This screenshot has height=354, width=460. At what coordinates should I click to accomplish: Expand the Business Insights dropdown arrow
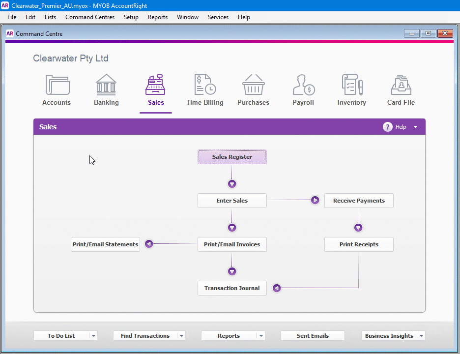(421, 335)
